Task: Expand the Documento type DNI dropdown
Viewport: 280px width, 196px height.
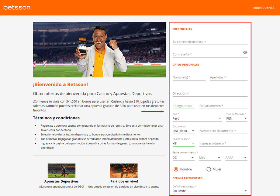Action: coord(184,131)
